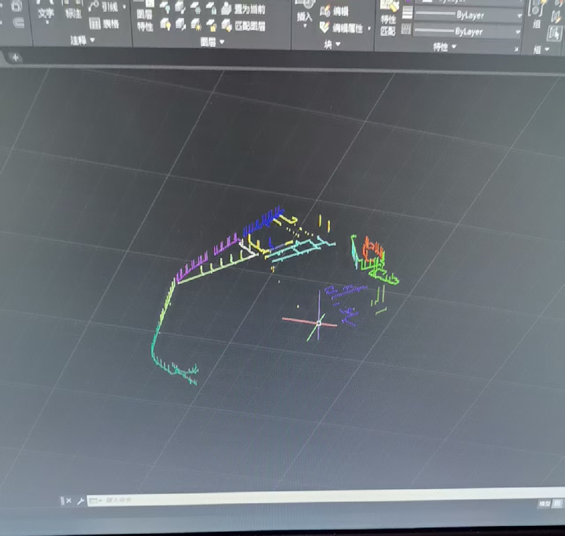Click the wrench customize icon on command line
Screen dimensions: 565x536
pos(80,500)
